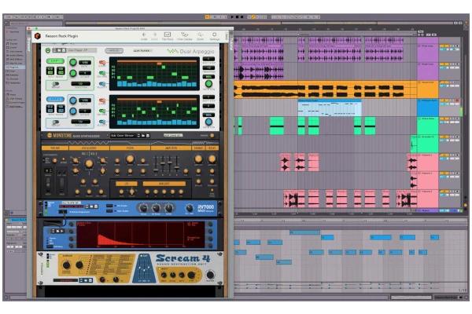The width and height of the screenshot is (472, 314).
Task: Click the green knob right of ARP 1 grid
Action: [x=208, y=83]
